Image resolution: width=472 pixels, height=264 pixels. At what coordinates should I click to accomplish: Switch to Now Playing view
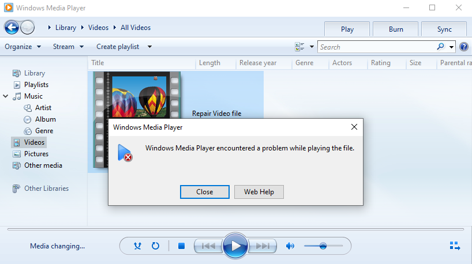click(455, 246)
